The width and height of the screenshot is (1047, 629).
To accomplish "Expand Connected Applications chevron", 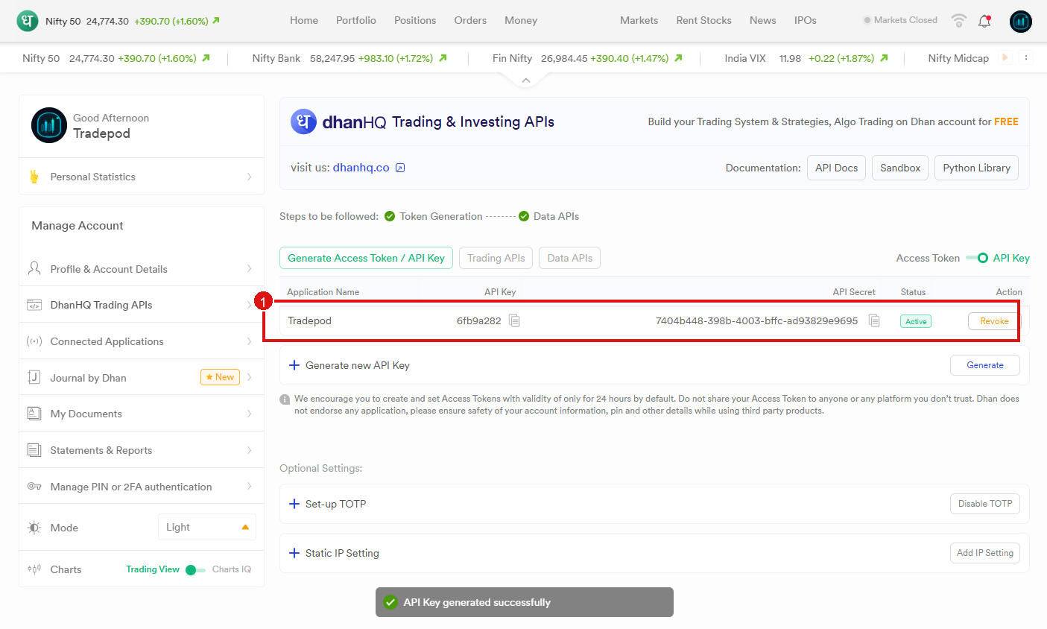I will [249, 341].
